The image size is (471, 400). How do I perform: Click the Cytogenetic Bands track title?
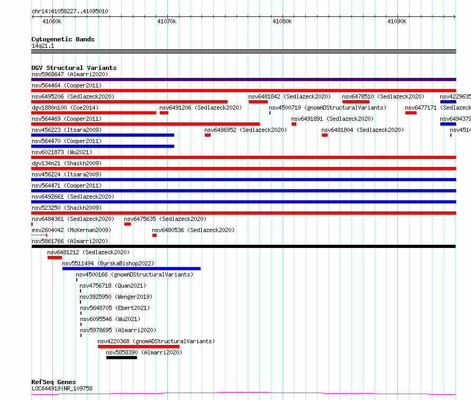pos(63,39)
